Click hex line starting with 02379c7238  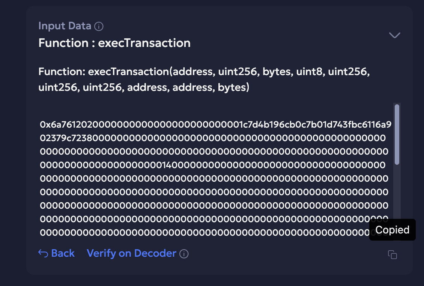pos(212,138)
